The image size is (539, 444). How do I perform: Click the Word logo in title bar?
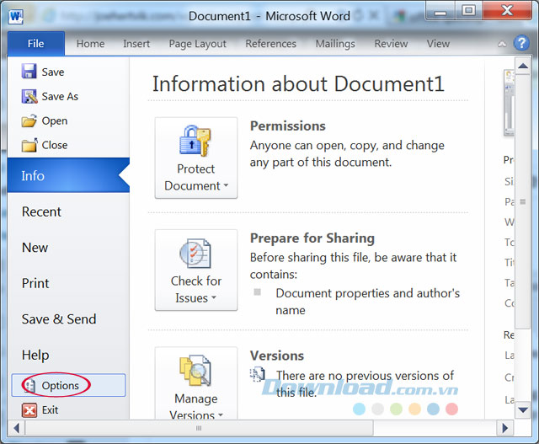click(x=16, y=16)
